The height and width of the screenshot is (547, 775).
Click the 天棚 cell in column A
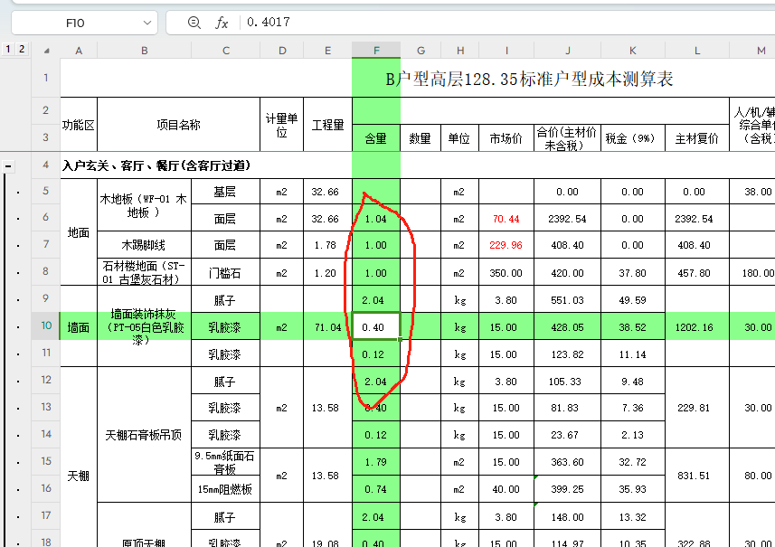point(79,476)
